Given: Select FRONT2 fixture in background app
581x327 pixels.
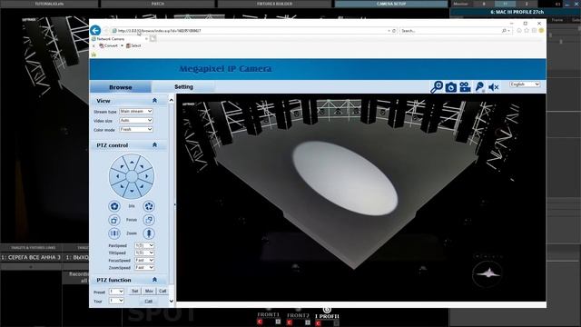Looking at the screenshot, I should point(298,316).
